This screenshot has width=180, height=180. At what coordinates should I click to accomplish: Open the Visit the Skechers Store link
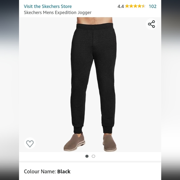pyautogui.click(x=48, y=6)
